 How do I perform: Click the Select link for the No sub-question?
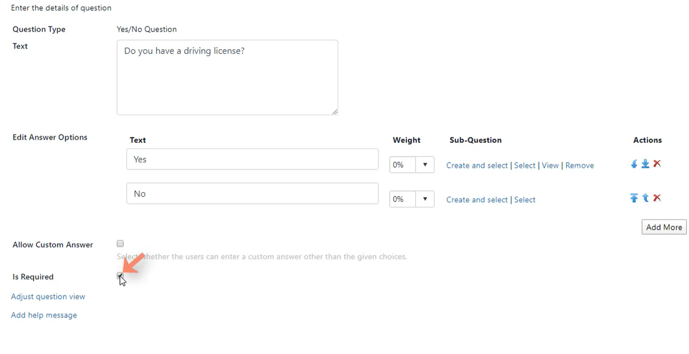click(525, 200)
